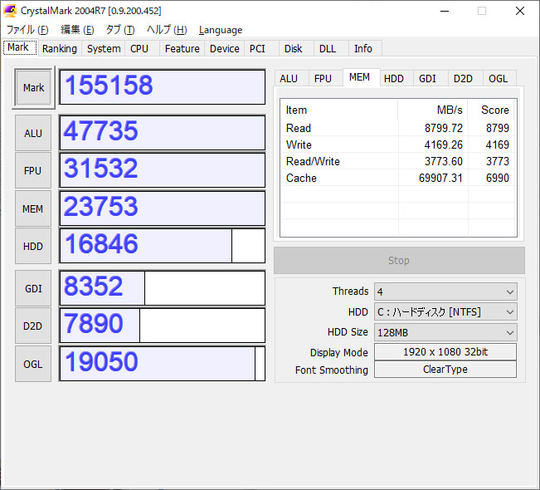The width and height of the screenshot is (540, 490).
Task: Click FPU score 31532
Action: (x=163, y=170)
